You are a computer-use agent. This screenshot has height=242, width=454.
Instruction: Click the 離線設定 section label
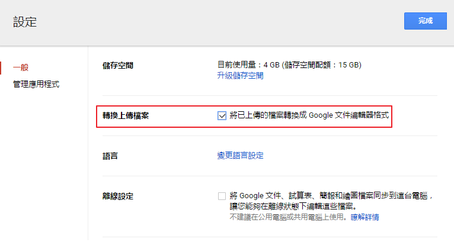click(118, 196)
